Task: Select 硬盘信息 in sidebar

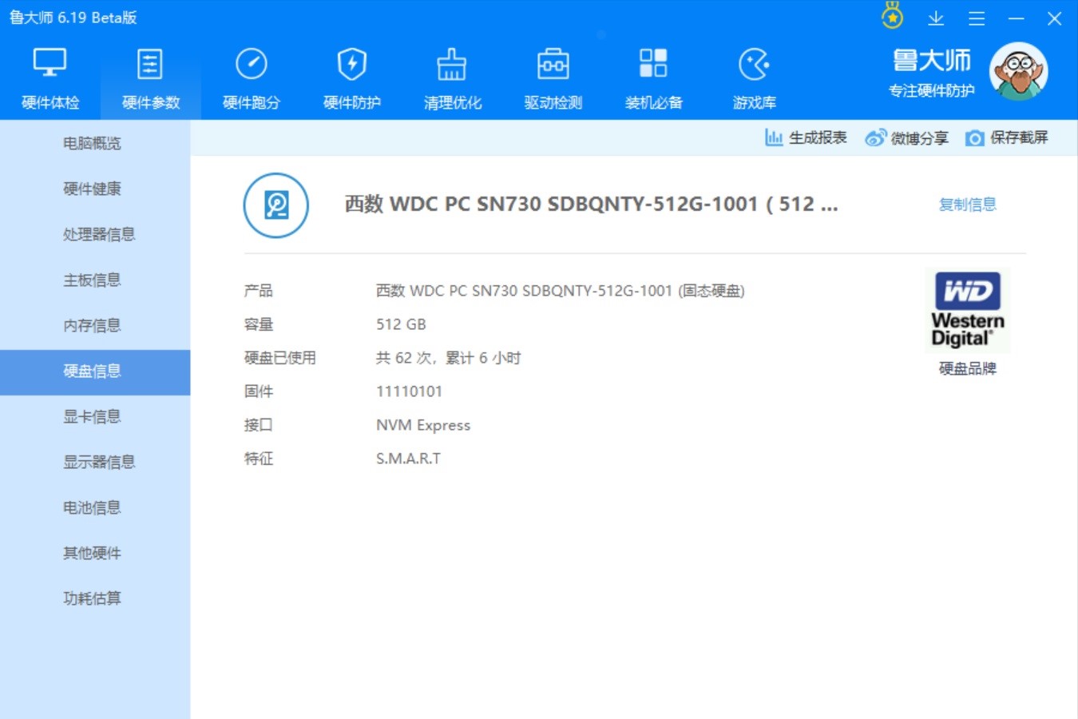Action: click(95, 372)
